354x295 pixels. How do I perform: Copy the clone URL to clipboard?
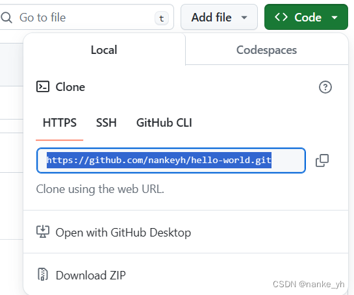tap(322, 160)
